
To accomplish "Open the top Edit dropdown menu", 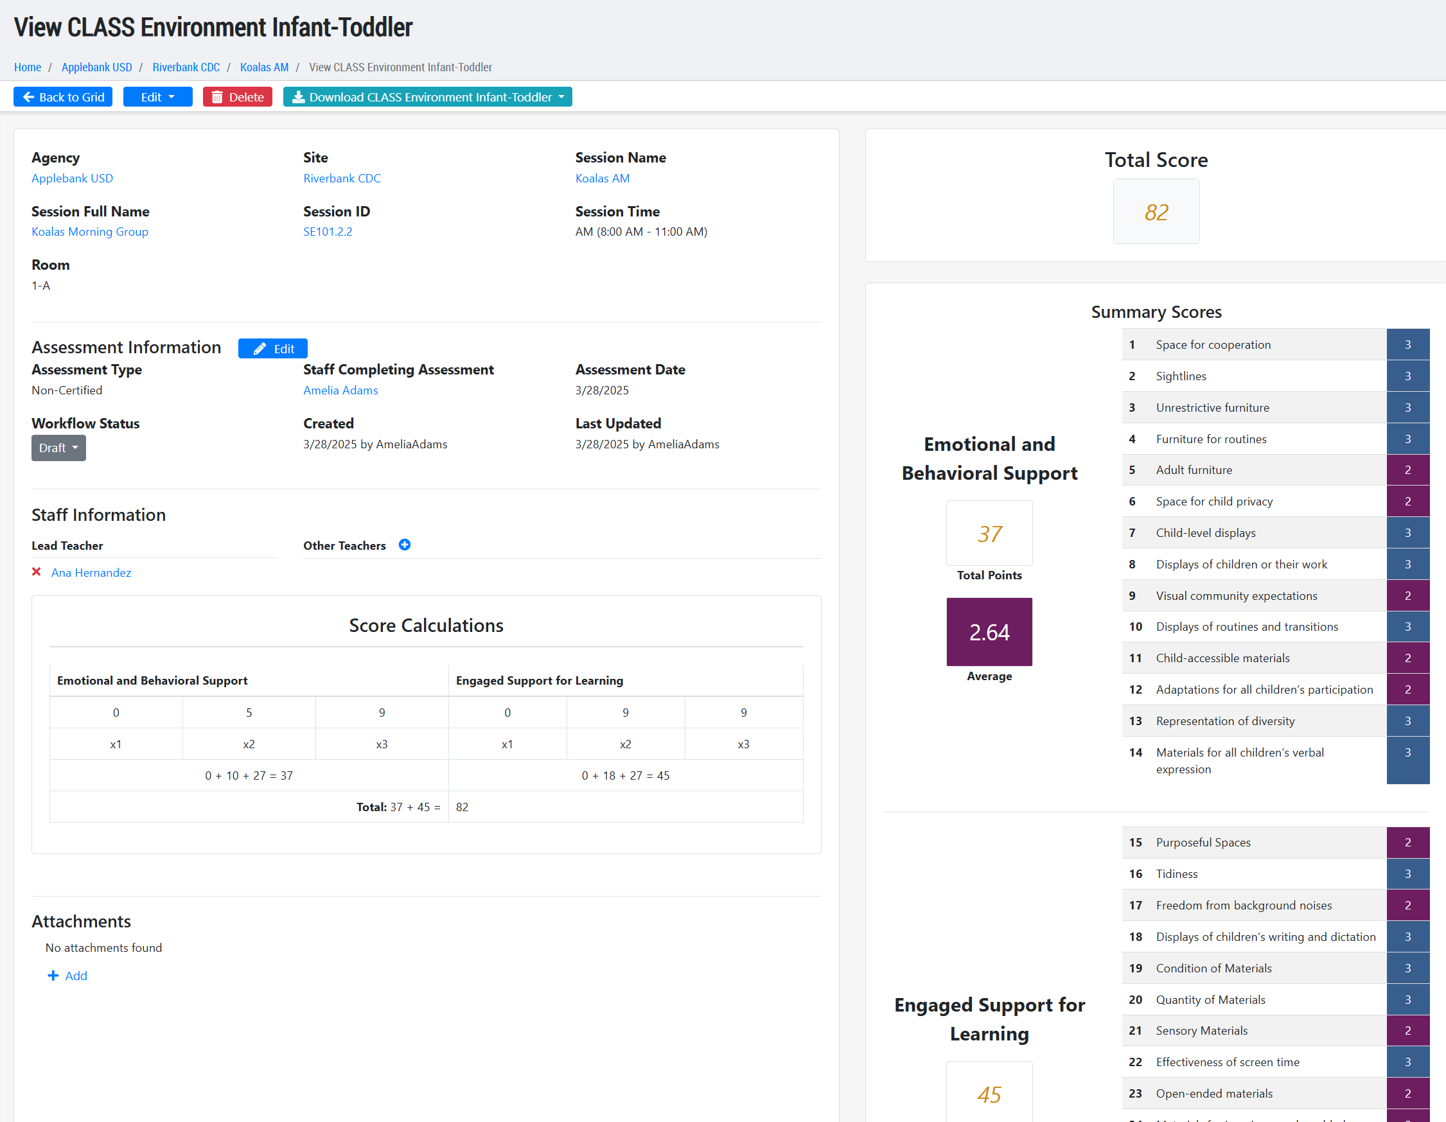I will point(157,98).
